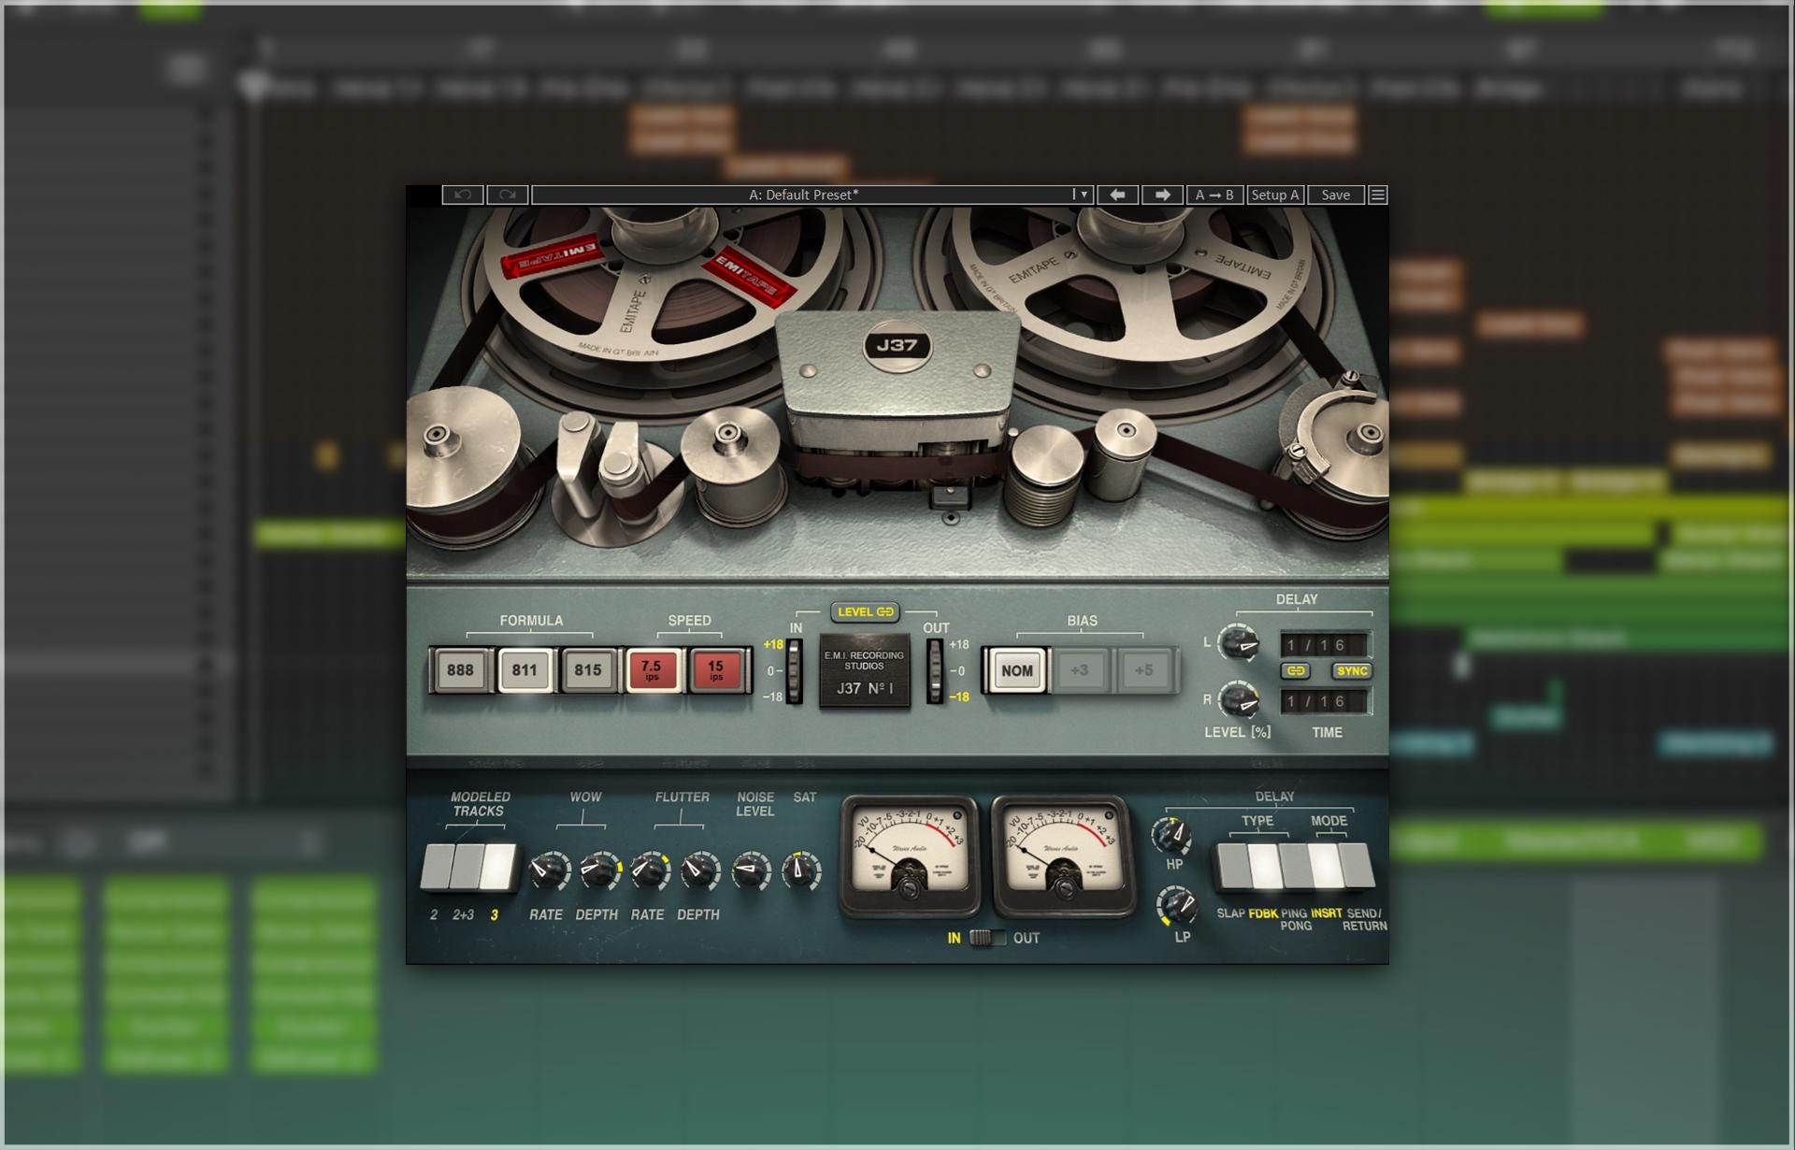Click the Flutter RATE knob
The height and width of the screenshot is (1150, 1795).
pyautogui.click(x=649, y=871)
